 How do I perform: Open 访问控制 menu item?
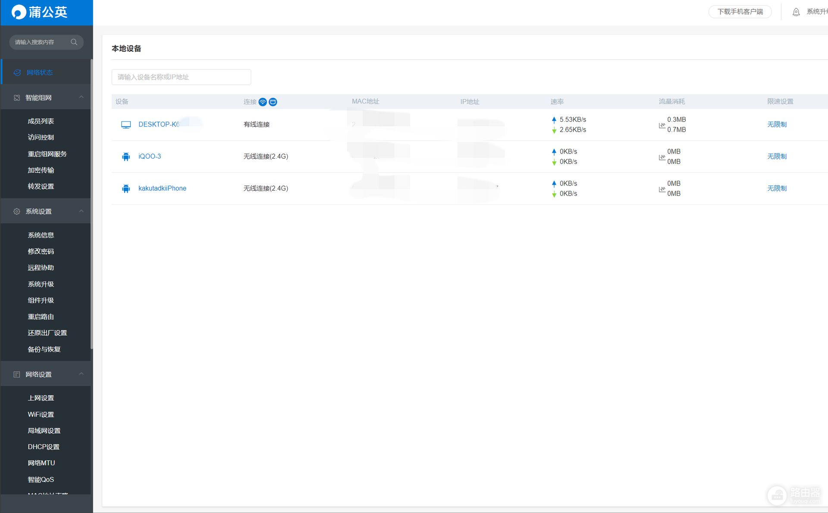coord(41,137)
